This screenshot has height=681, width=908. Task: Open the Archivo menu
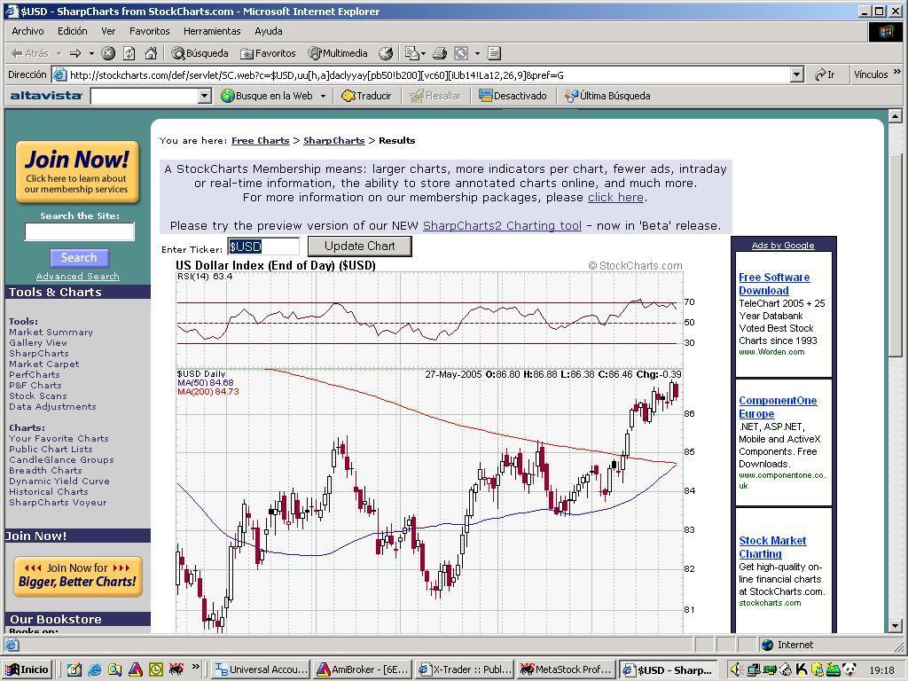[27, 31]
